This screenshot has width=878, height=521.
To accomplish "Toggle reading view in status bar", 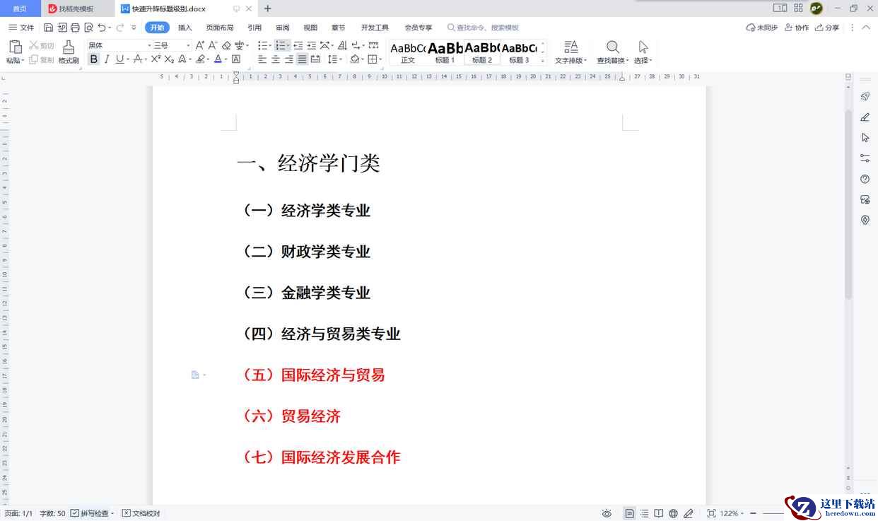I will (658, 513).
